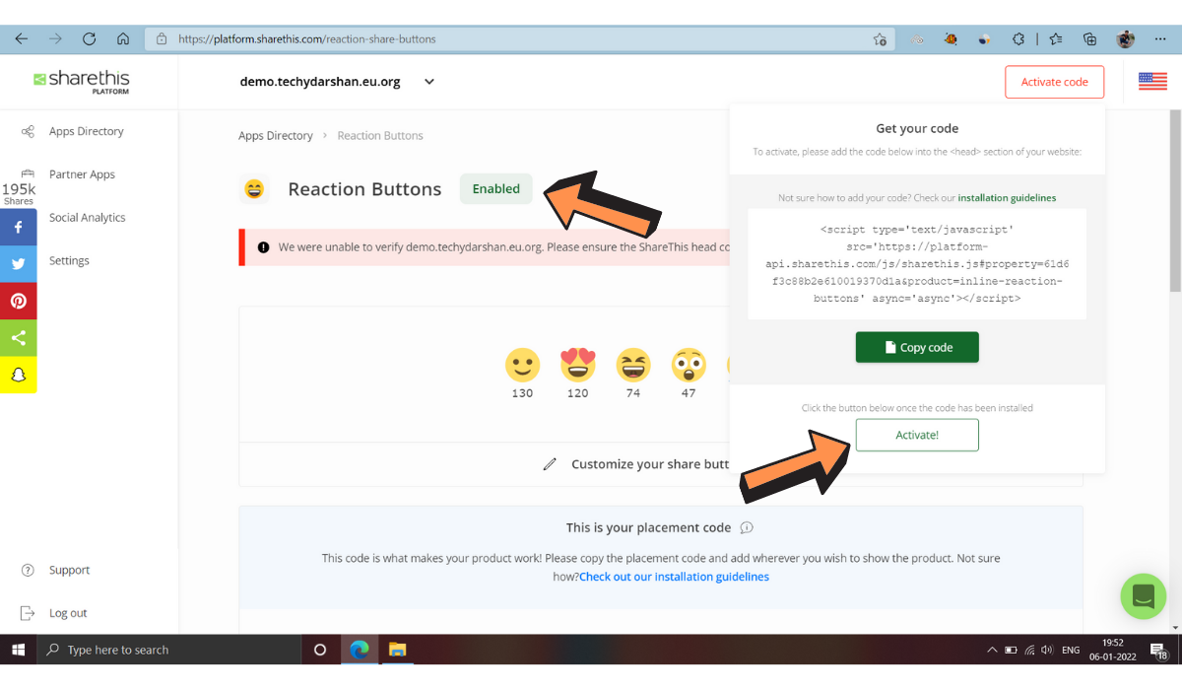
Task: Go back with the browser back arrow
Action: pyautogui.click(x=21, y=39)
